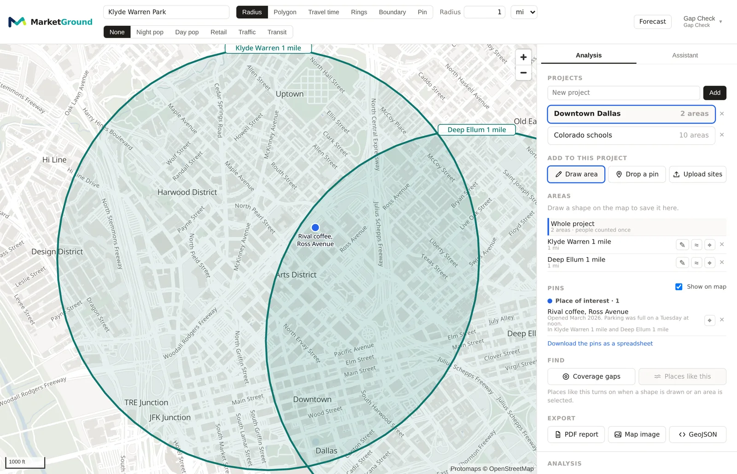Click the similar-places icon for Deep Ellum 1 mile
The height and width of the screenshot is (474, 737).
[x=696, y=263]
